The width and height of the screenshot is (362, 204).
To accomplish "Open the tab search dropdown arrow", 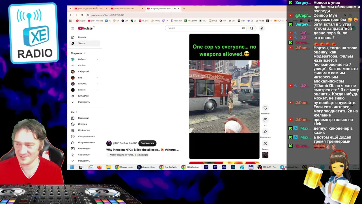I will [x=70, y=8].
